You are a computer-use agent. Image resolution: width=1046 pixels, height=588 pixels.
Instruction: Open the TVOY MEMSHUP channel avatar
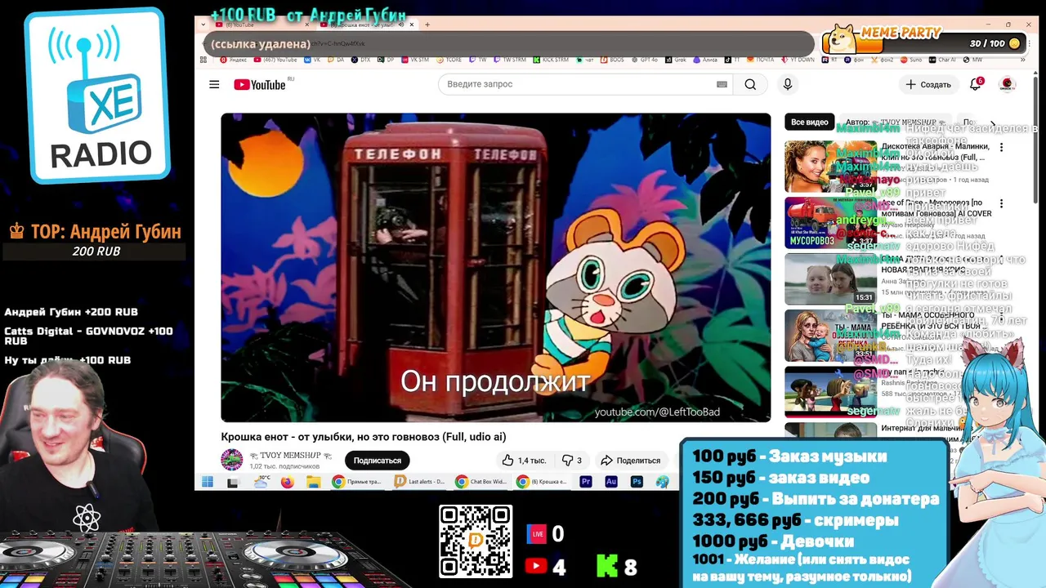click(x=232, y=460)
